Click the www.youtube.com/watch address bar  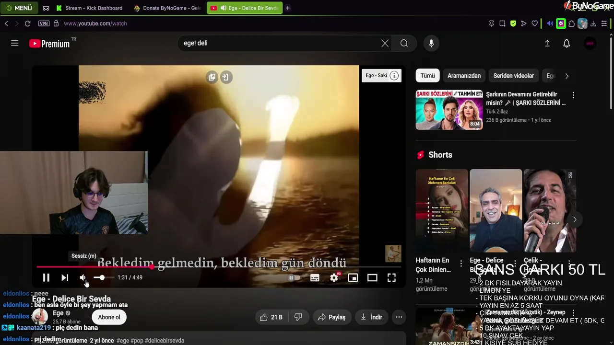pyautogui.click(x=95, y=23)
